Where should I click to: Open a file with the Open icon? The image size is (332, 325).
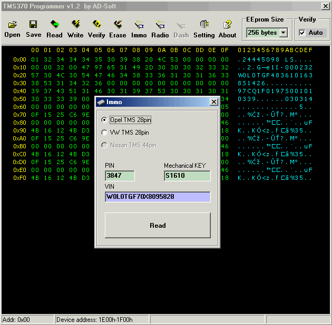click(x=13, y=29)
